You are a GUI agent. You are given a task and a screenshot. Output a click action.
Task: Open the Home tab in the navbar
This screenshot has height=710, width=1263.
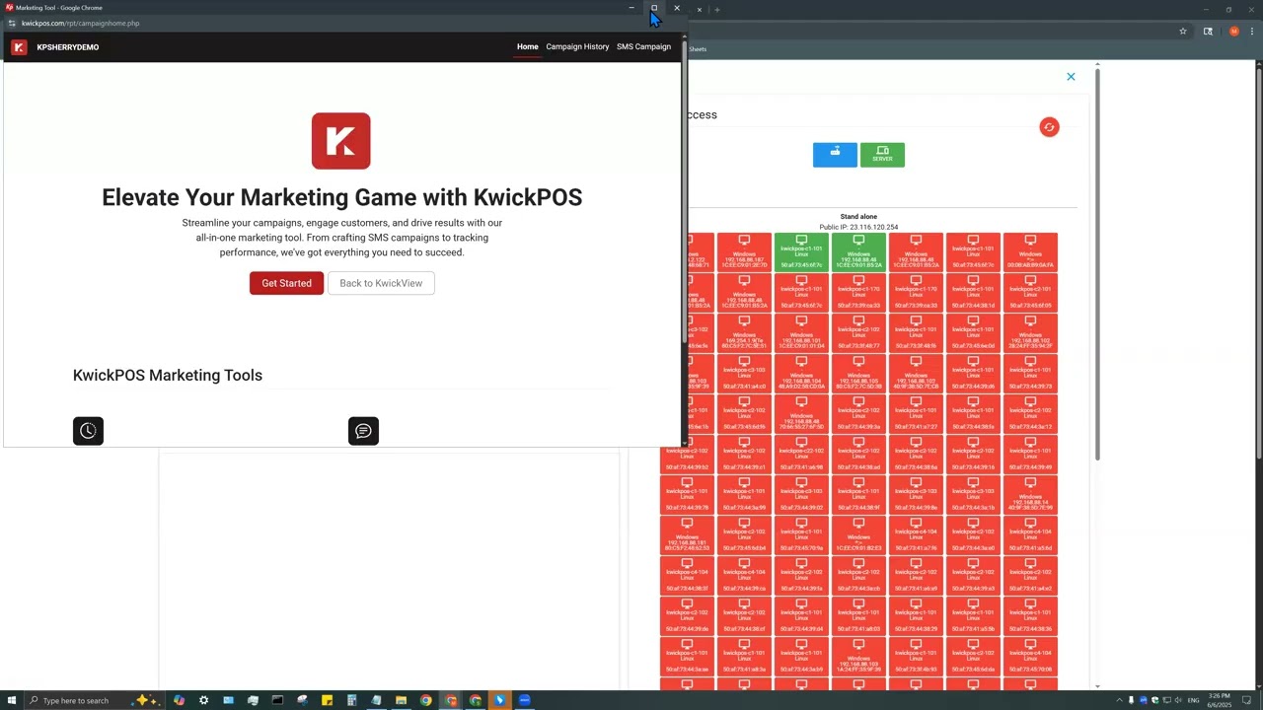(528, 46)
